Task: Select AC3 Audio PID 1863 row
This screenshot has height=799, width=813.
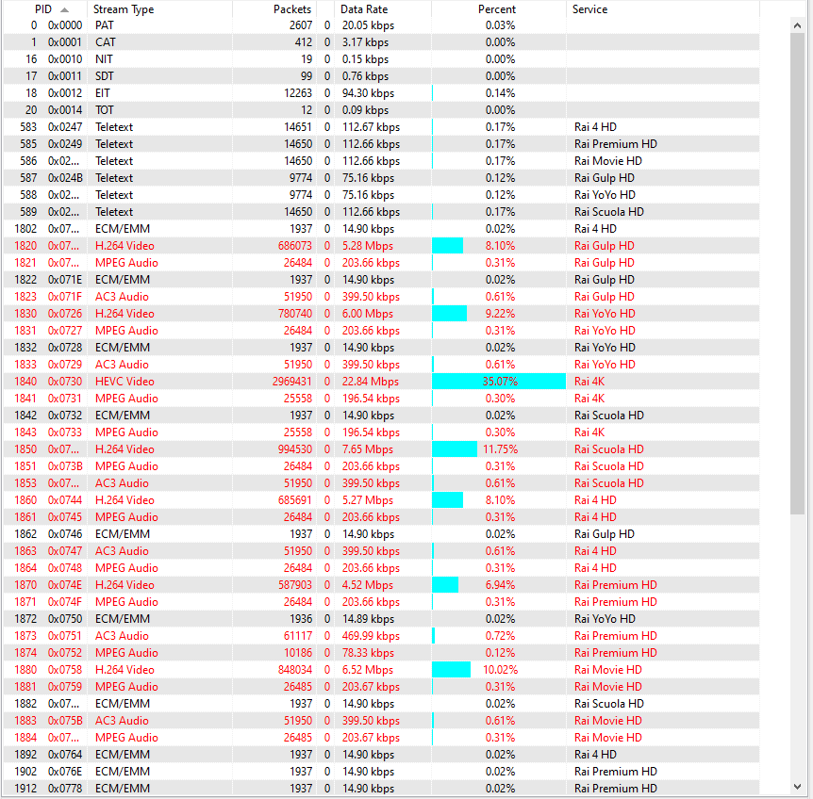Action: coord(381,551)
